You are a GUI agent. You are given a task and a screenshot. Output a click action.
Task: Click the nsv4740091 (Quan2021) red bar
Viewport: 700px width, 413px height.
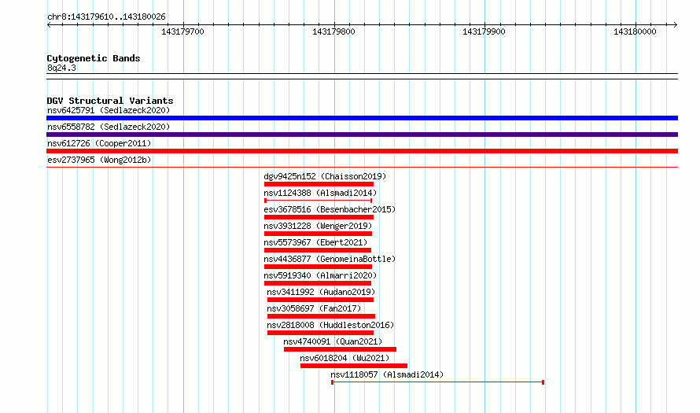point(340,349)
